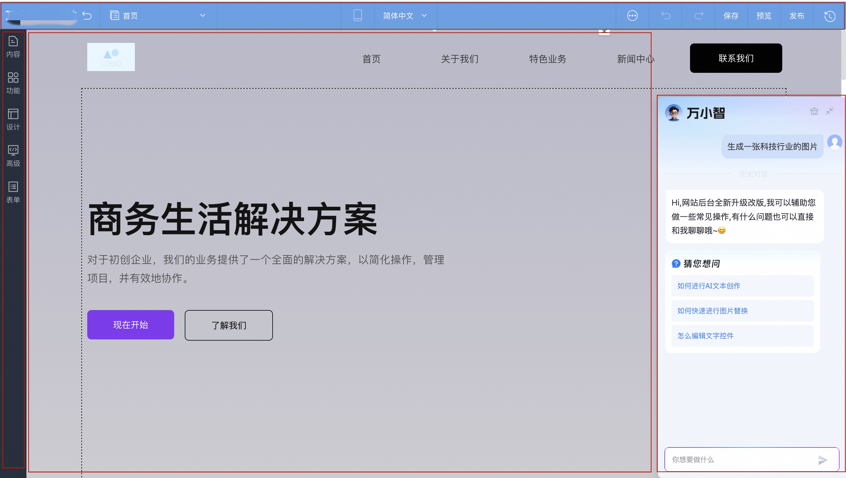This screenshot has height=478, width=846.
Task: Open the more options ellipsis menu
Action: tap(632, 16)
